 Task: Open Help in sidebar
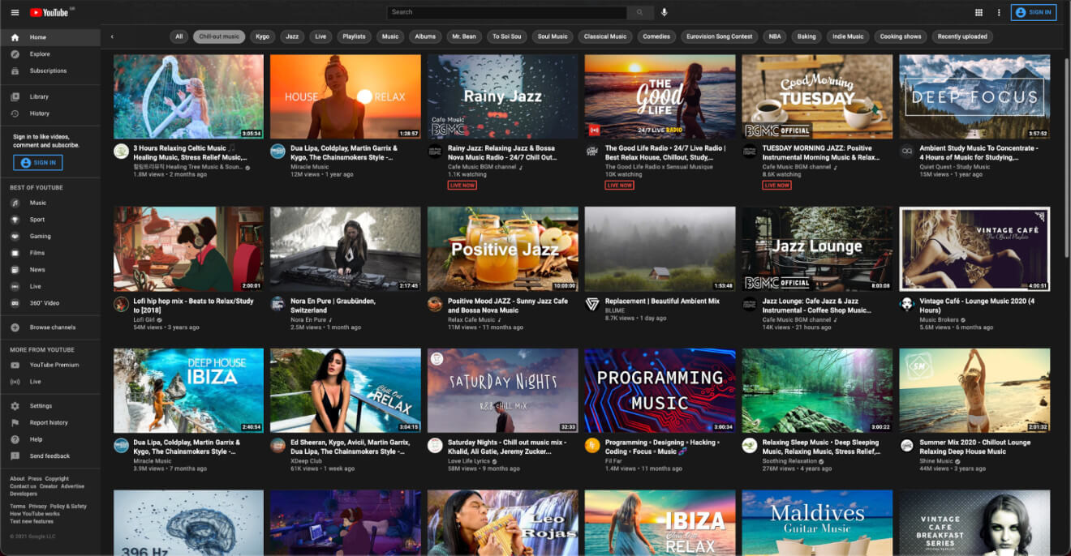(50, 439)
